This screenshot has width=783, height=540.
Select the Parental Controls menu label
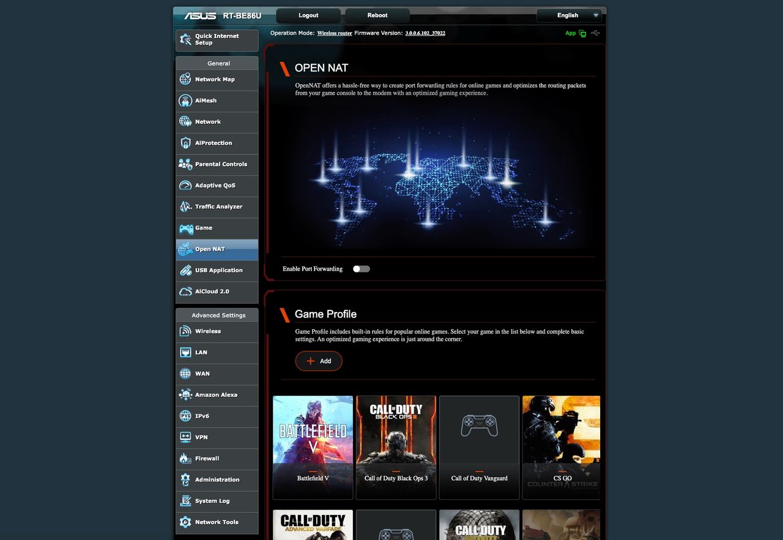[221, 164]
